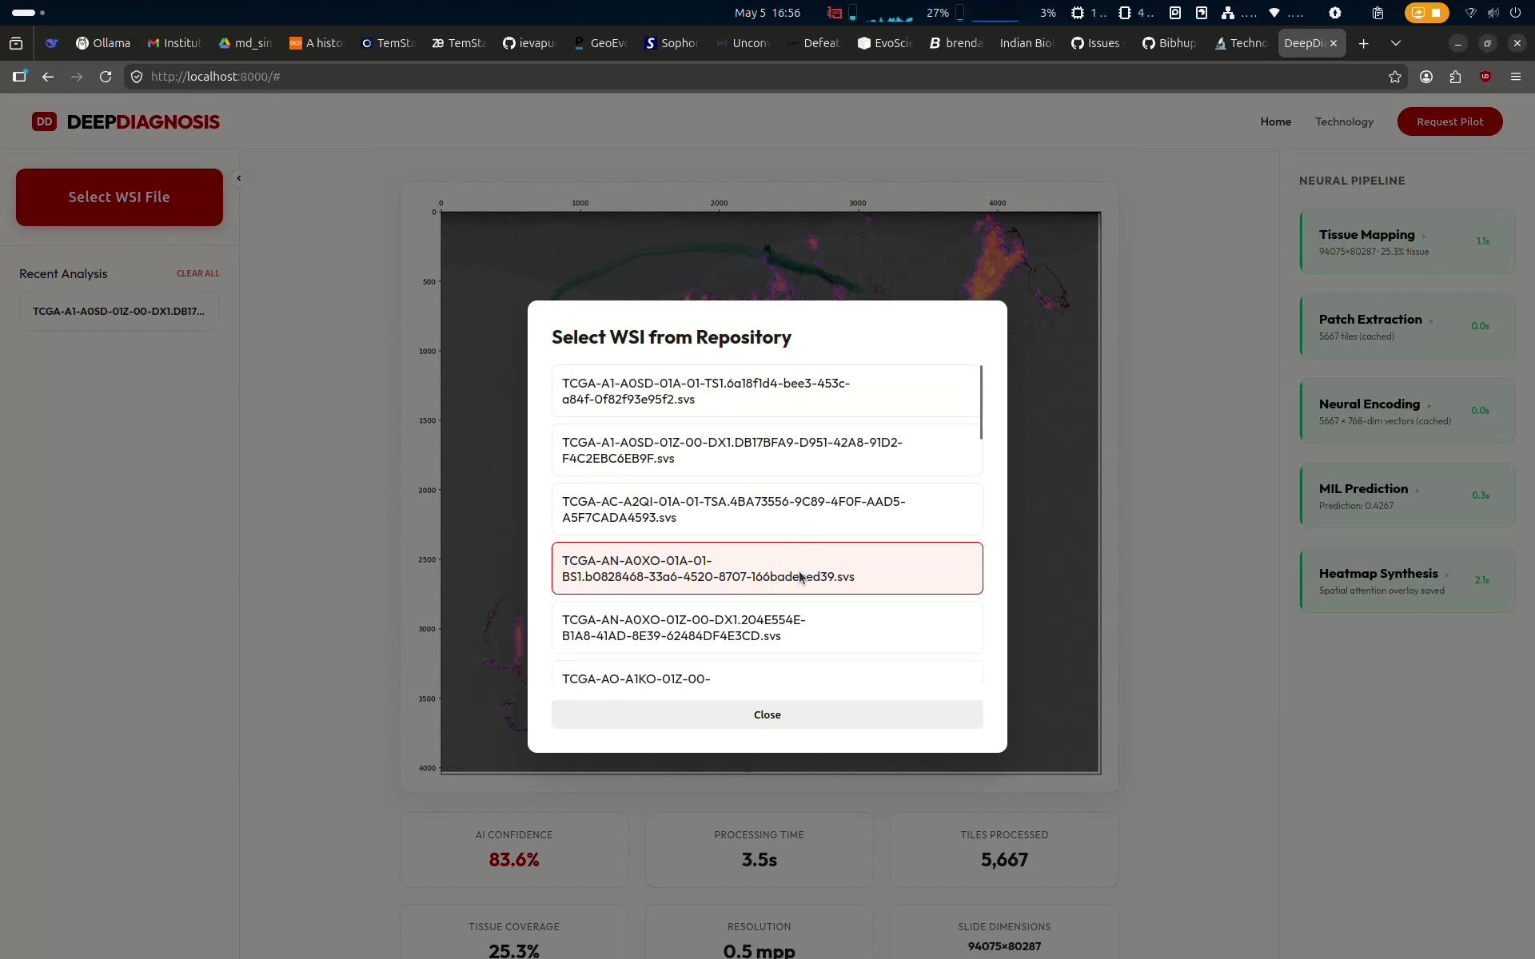Switch to the Bibhup GitHub tab
Image resolution: width=1535 pixels, height=959 pixels.
[x=1169, y=43]
